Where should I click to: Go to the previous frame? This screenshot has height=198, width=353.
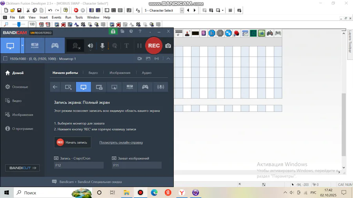coord(188,10)
